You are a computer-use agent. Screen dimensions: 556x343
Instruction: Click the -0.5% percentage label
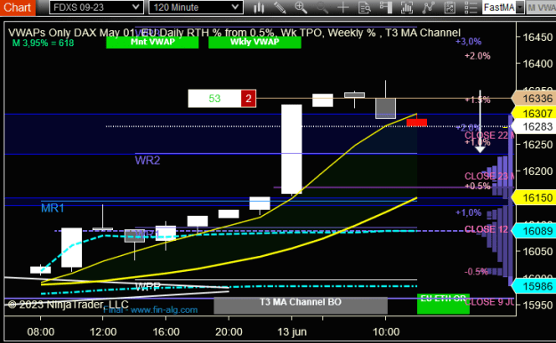coord(476,272)
